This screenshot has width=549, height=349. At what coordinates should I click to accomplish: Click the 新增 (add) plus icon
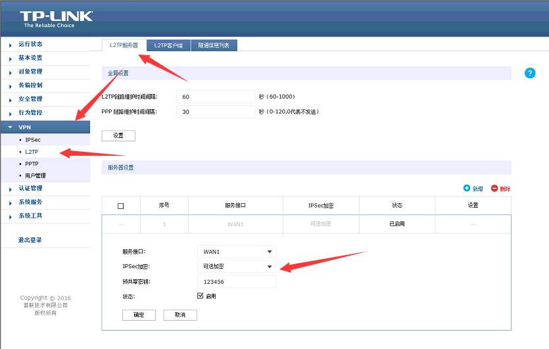(x=467, y=189)
